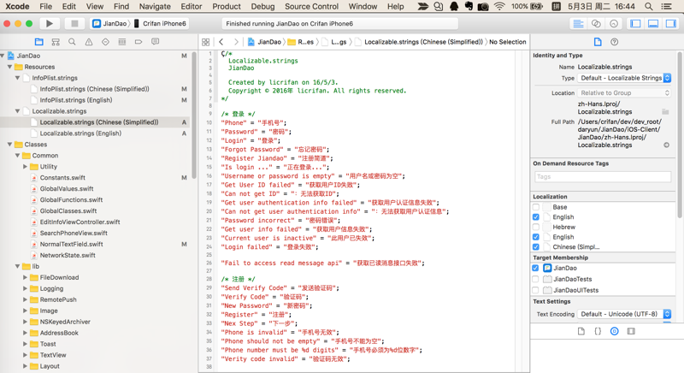Enable the Base localization checkbox
684x373 pixels.
[536, 207]
